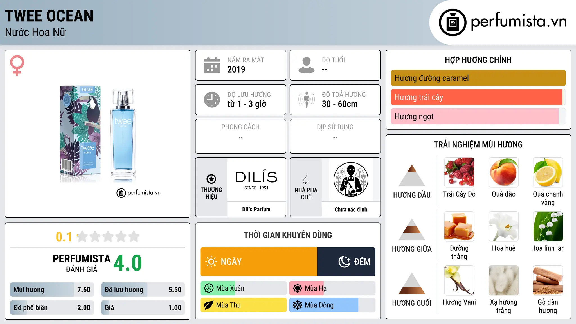The image size is (576, 324).
Task: Select the Hương trái cây accord bar
Action: [478, 97]
